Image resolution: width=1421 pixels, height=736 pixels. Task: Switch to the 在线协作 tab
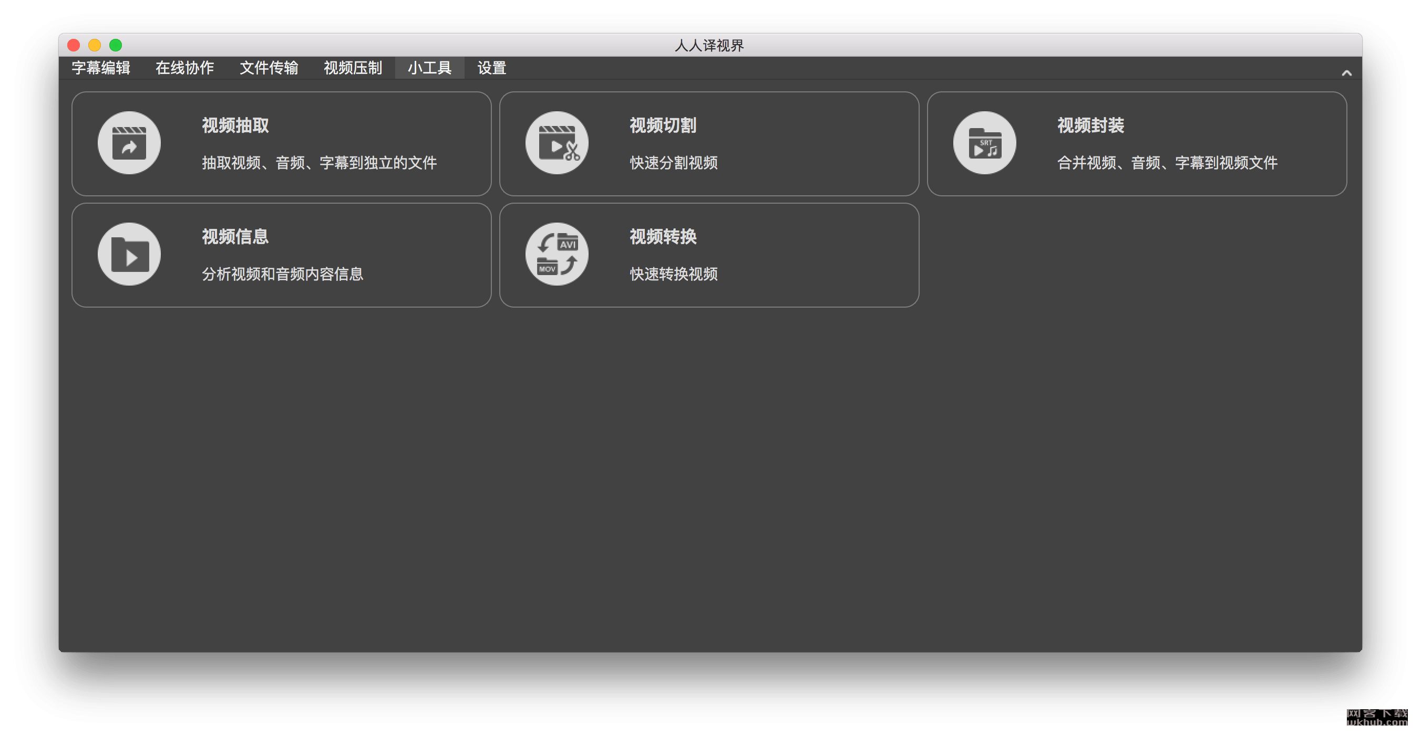[x=185, y=68]
